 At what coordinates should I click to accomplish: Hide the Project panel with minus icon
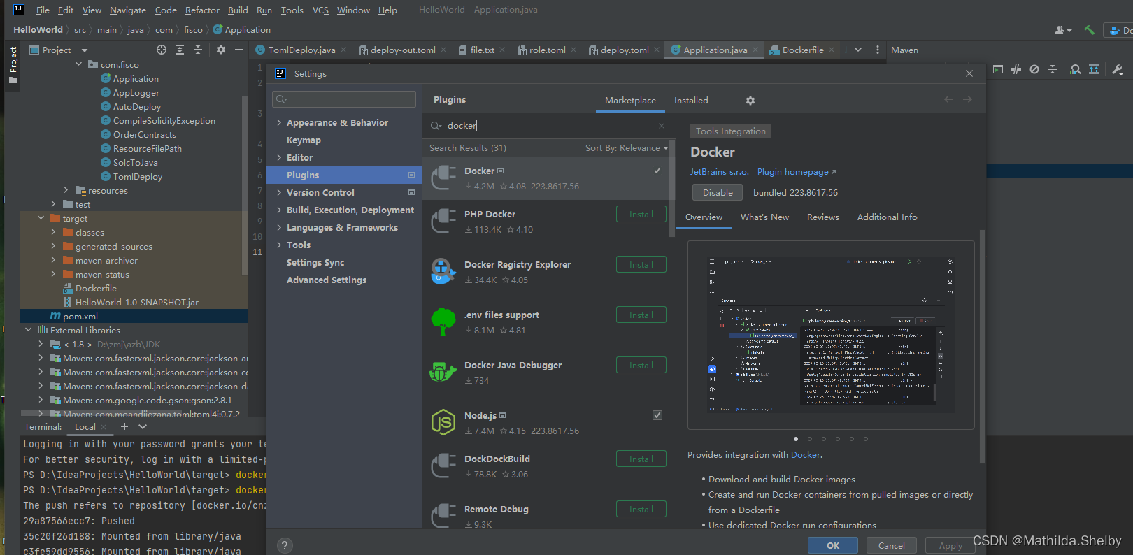point(239,50)
